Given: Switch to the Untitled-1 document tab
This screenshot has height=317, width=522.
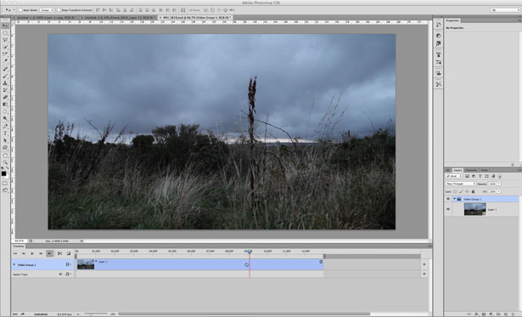Looking at the screenshot, I should click(x=47, y=17).
